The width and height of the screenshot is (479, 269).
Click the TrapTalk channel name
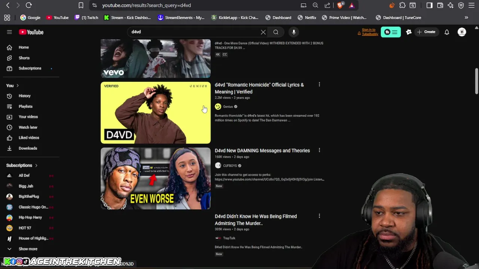[229, 238]
